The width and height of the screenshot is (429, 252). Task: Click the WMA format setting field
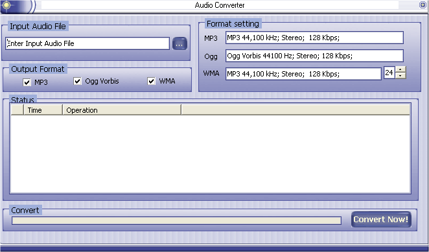tap(303, 74)
